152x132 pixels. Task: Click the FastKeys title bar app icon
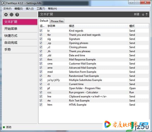3,3
